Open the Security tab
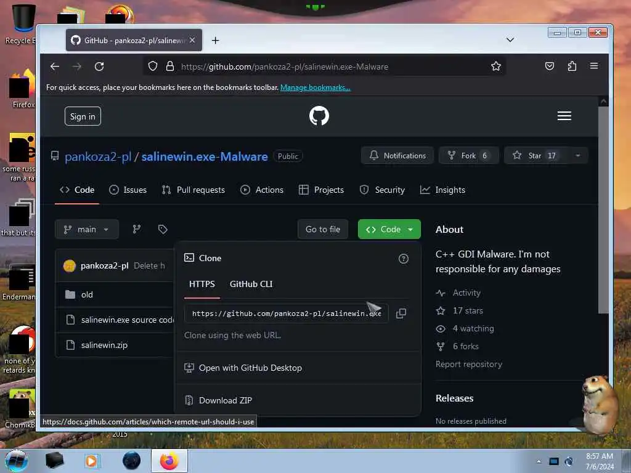 [382, 190]
